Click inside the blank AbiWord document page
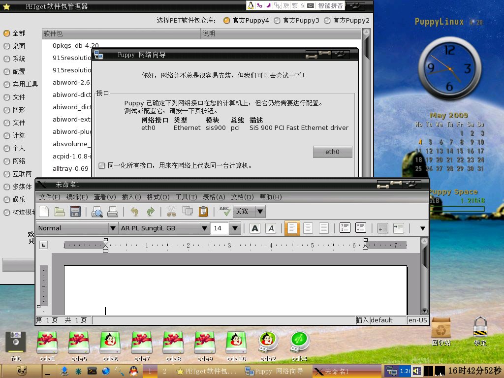The height and width of the screenshot is (378, 504). (235, 289)
